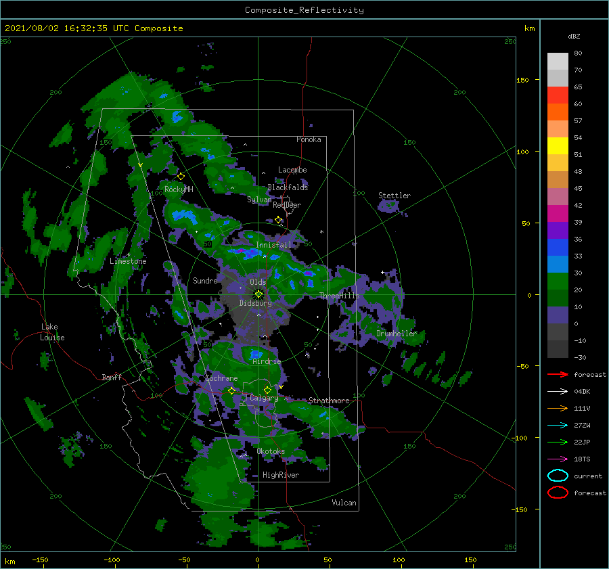Click the Composite_Reflectivity title
This screenshot has height=569, width=609.
[304, 10]
